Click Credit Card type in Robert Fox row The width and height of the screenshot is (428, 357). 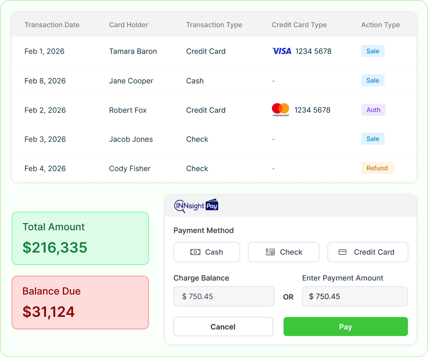click(x=206, y=110)
